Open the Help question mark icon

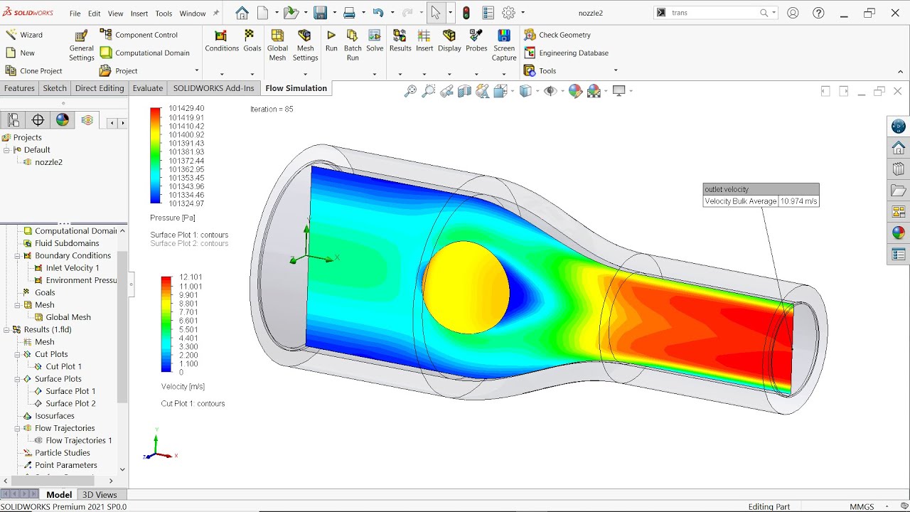[818, 13]
